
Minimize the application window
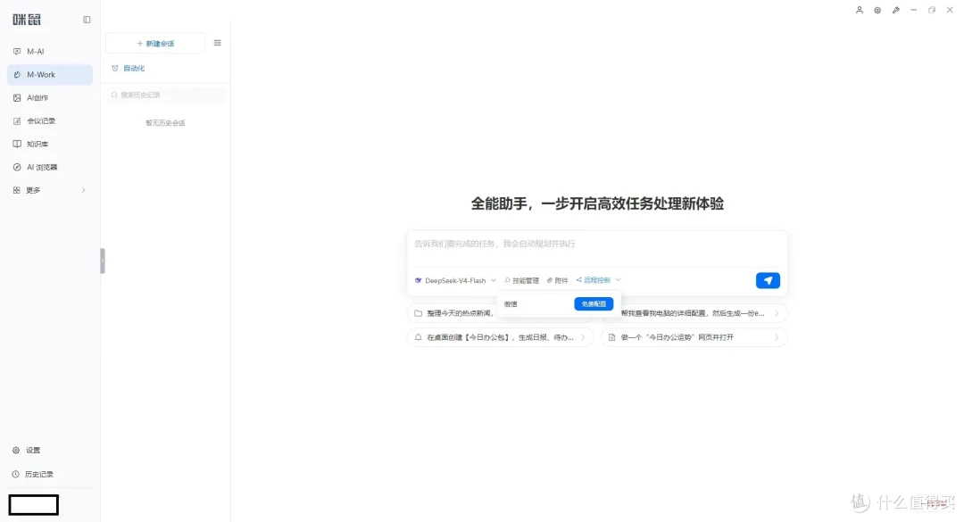(x=914, y=10)
